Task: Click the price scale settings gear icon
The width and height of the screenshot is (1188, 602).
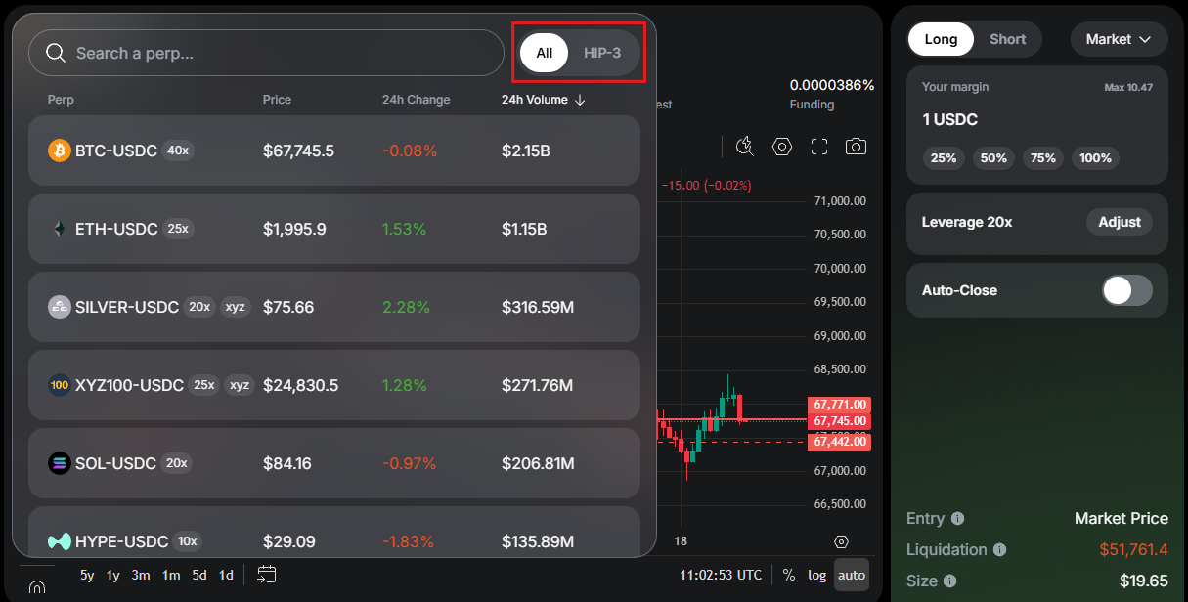Action: [x=841, y=541]
